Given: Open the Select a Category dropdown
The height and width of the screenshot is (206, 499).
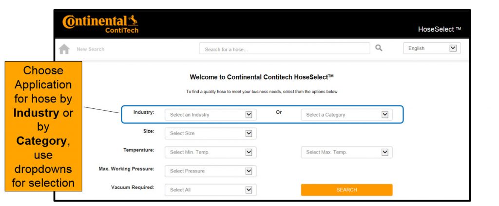Looking at the screenshot, I should 346,115.
